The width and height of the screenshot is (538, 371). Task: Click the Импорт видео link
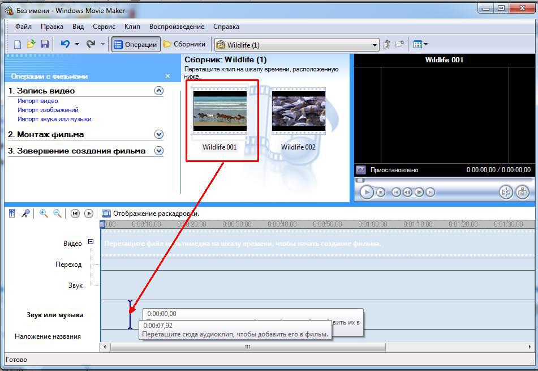coord(38,101)
